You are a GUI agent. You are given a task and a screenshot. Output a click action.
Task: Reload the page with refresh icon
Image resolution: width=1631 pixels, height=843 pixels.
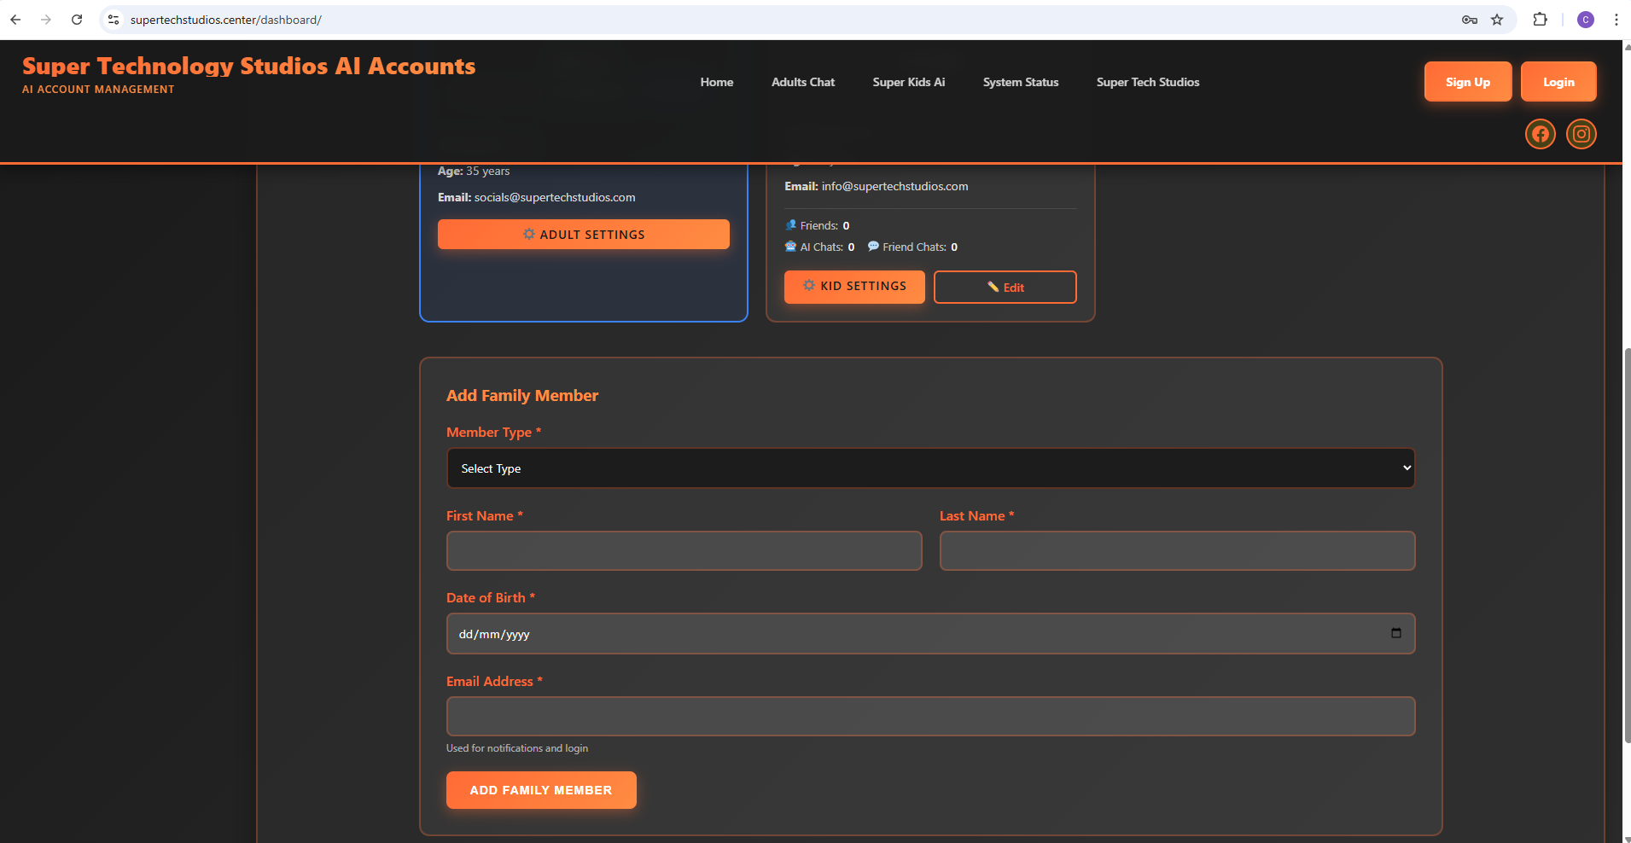click(x=77, y=20)
